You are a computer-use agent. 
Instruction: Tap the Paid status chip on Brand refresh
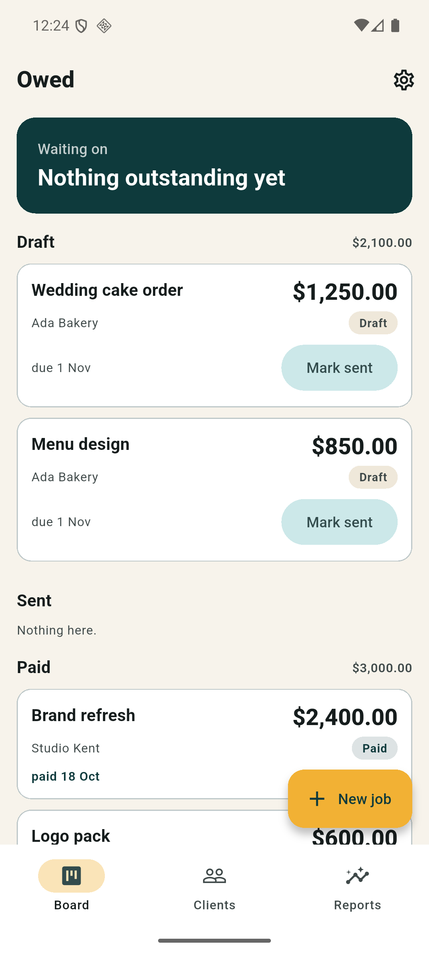tap(375, 748)
